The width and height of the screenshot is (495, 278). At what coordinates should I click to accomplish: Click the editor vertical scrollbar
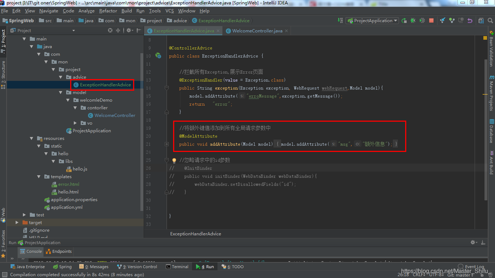(485, 129)
